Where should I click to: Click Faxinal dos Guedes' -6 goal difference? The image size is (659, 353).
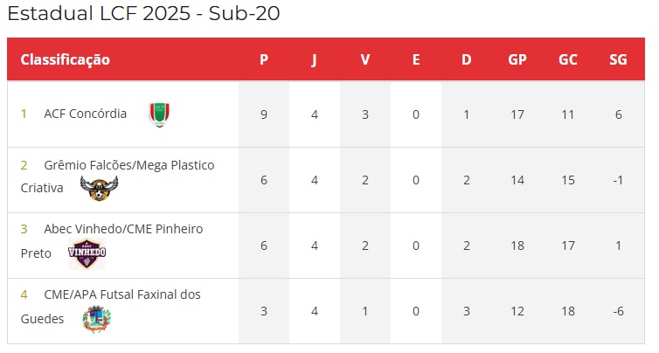(x=618, y=311)
